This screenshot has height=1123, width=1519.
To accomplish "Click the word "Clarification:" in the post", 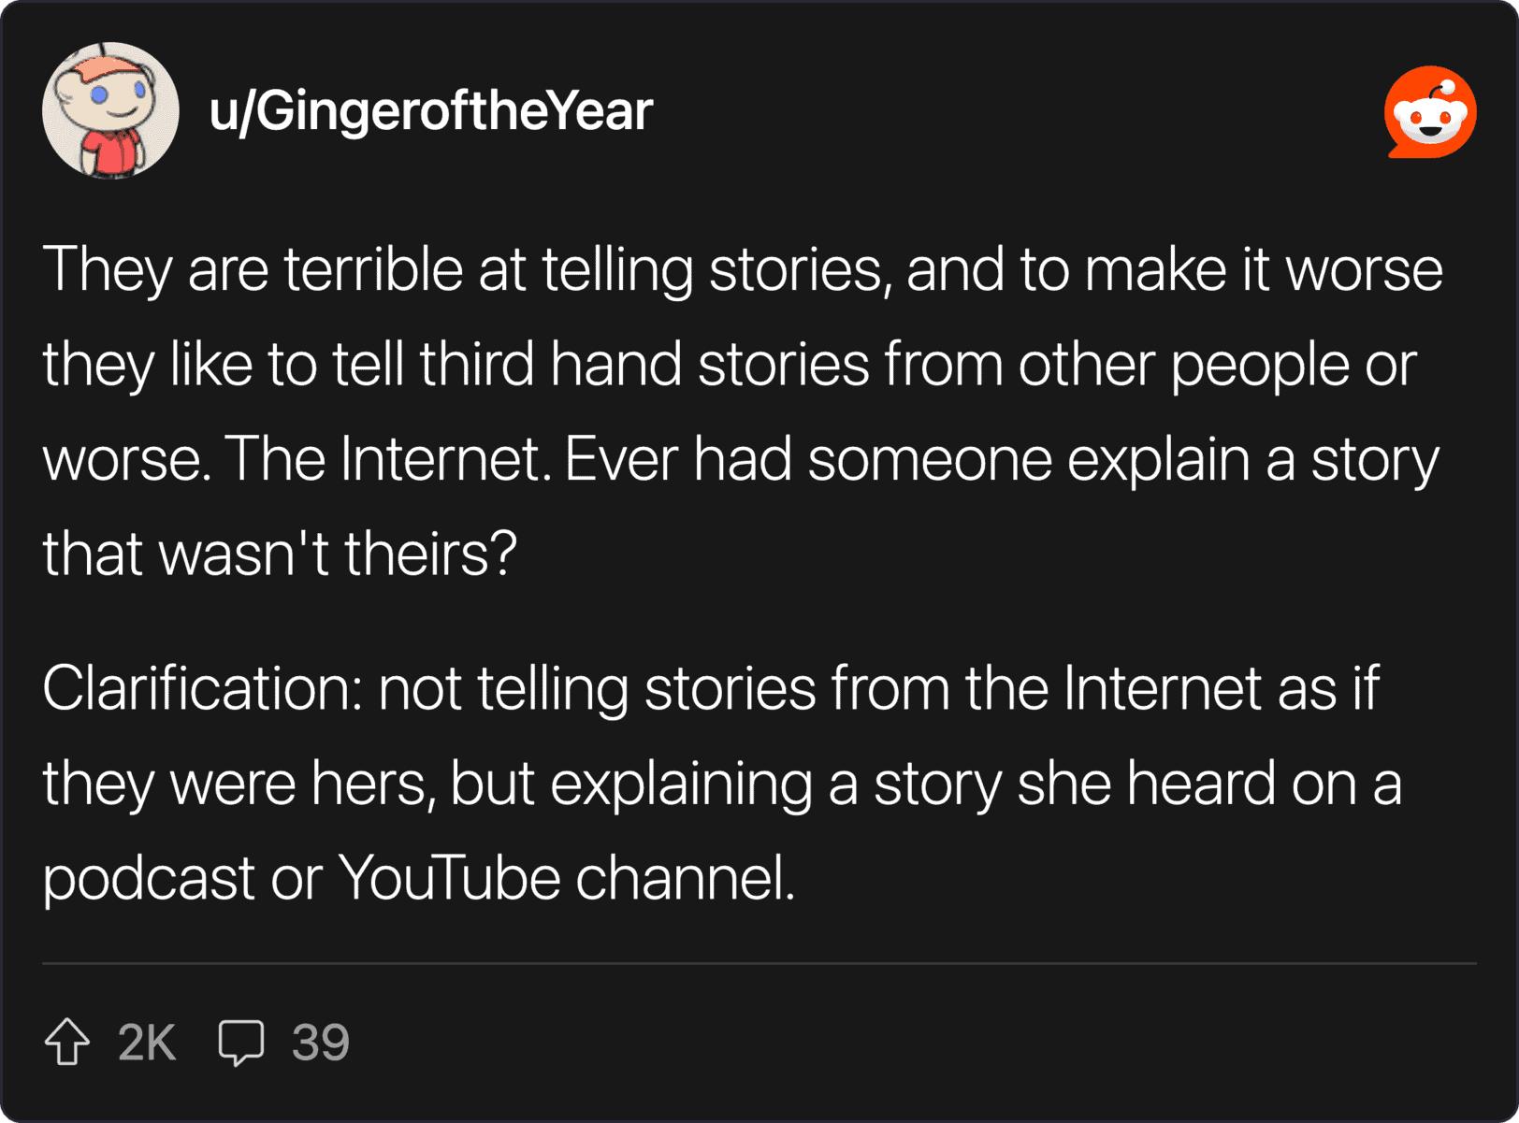I will pyautogui.click(x=202, y=688).
